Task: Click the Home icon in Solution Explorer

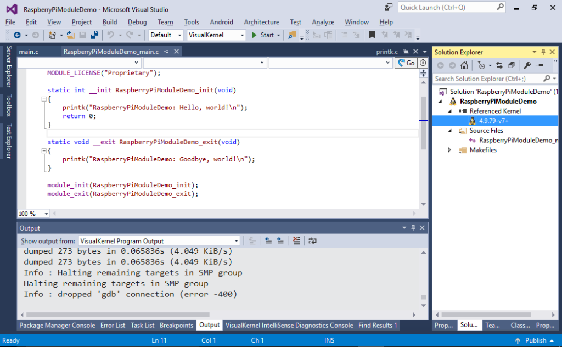Action: 464,65
